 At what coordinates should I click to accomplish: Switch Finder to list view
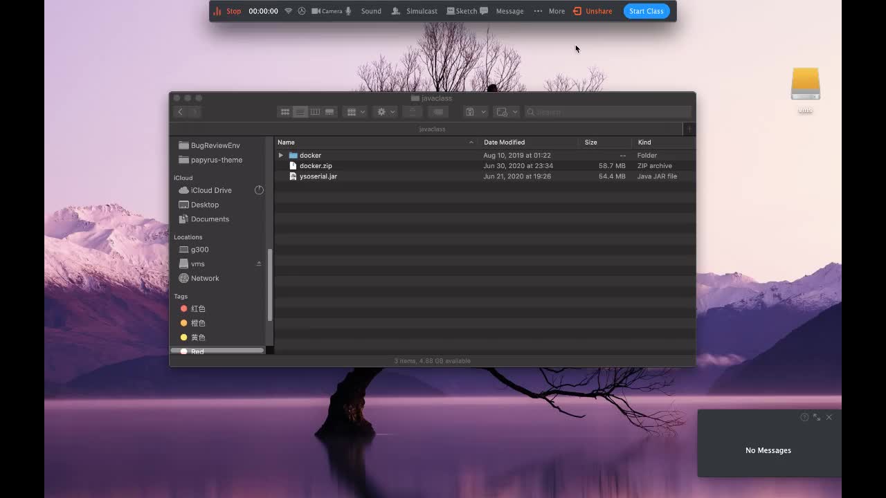click(300, 112)
